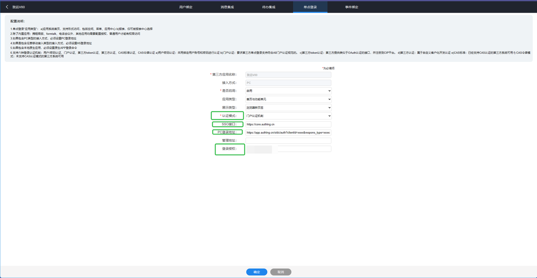The height and width of the screenshot is (278, 537).
Task: Click the back arrow beside 致远V80
Action: pos(7,7)
